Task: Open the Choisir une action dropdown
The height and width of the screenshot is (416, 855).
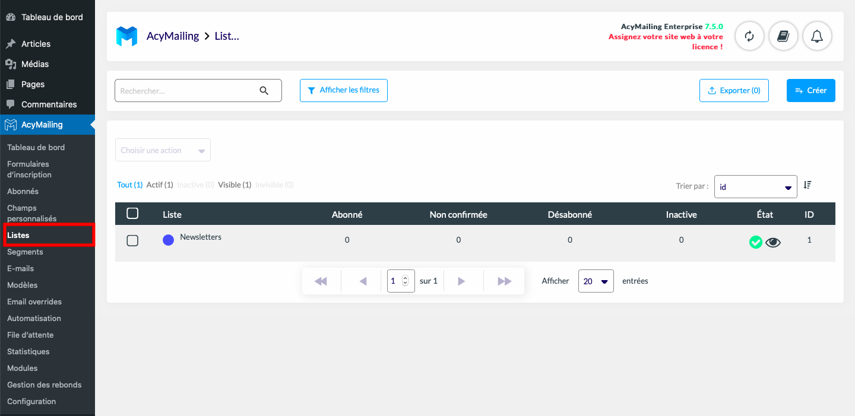Action: 163,150
